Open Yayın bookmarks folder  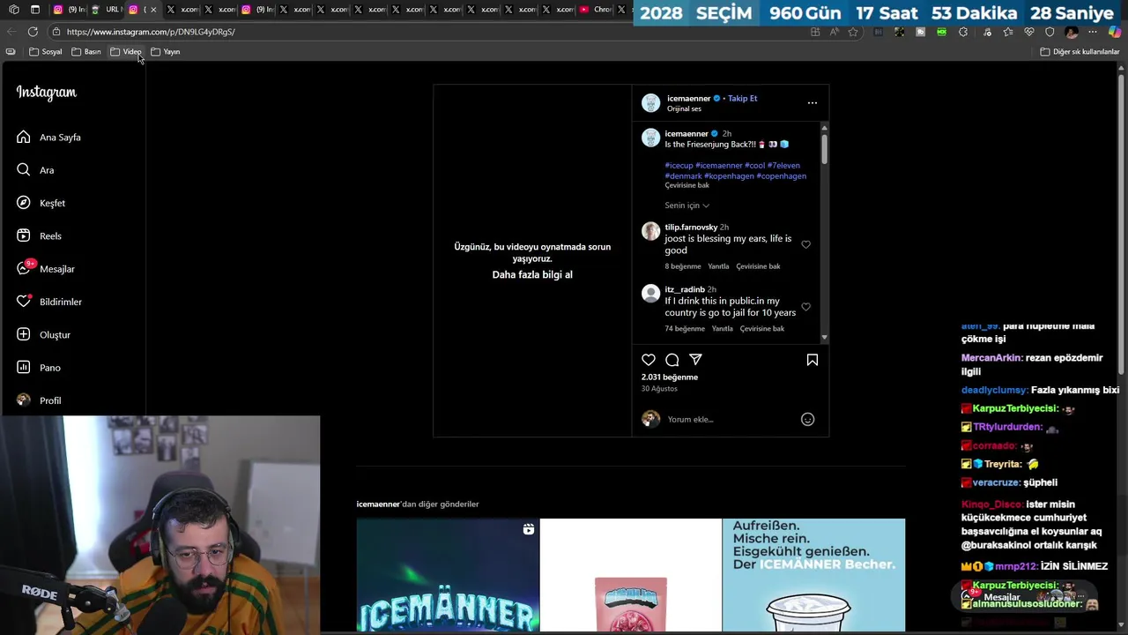[166, 52]
